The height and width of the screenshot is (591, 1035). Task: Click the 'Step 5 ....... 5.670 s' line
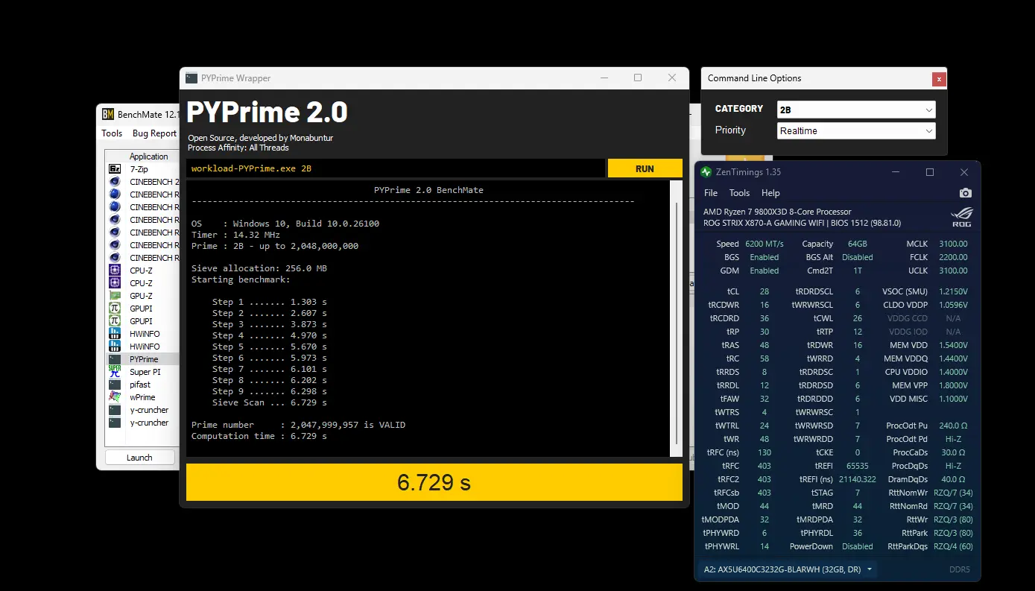[270, 347]
